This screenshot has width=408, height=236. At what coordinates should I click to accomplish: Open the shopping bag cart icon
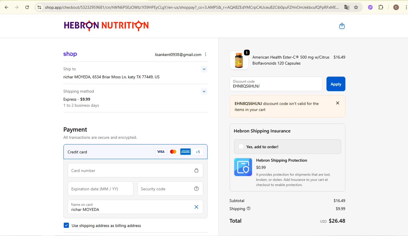tap(342, 26)
